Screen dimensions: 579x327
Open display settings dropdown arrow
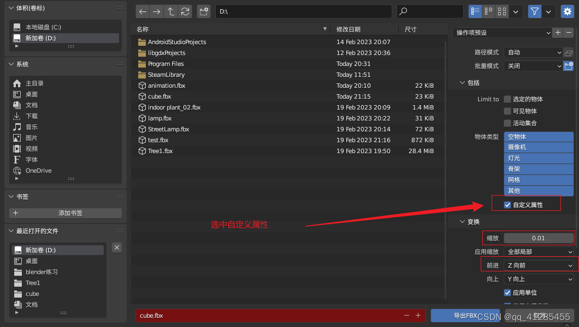pos(516,12)
